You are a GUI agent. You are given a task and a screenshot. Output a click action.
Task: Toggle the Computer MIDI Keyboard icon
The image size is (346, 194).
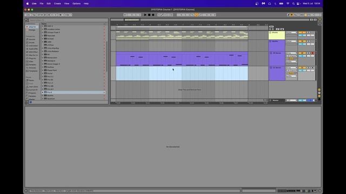tap(292, 15)
